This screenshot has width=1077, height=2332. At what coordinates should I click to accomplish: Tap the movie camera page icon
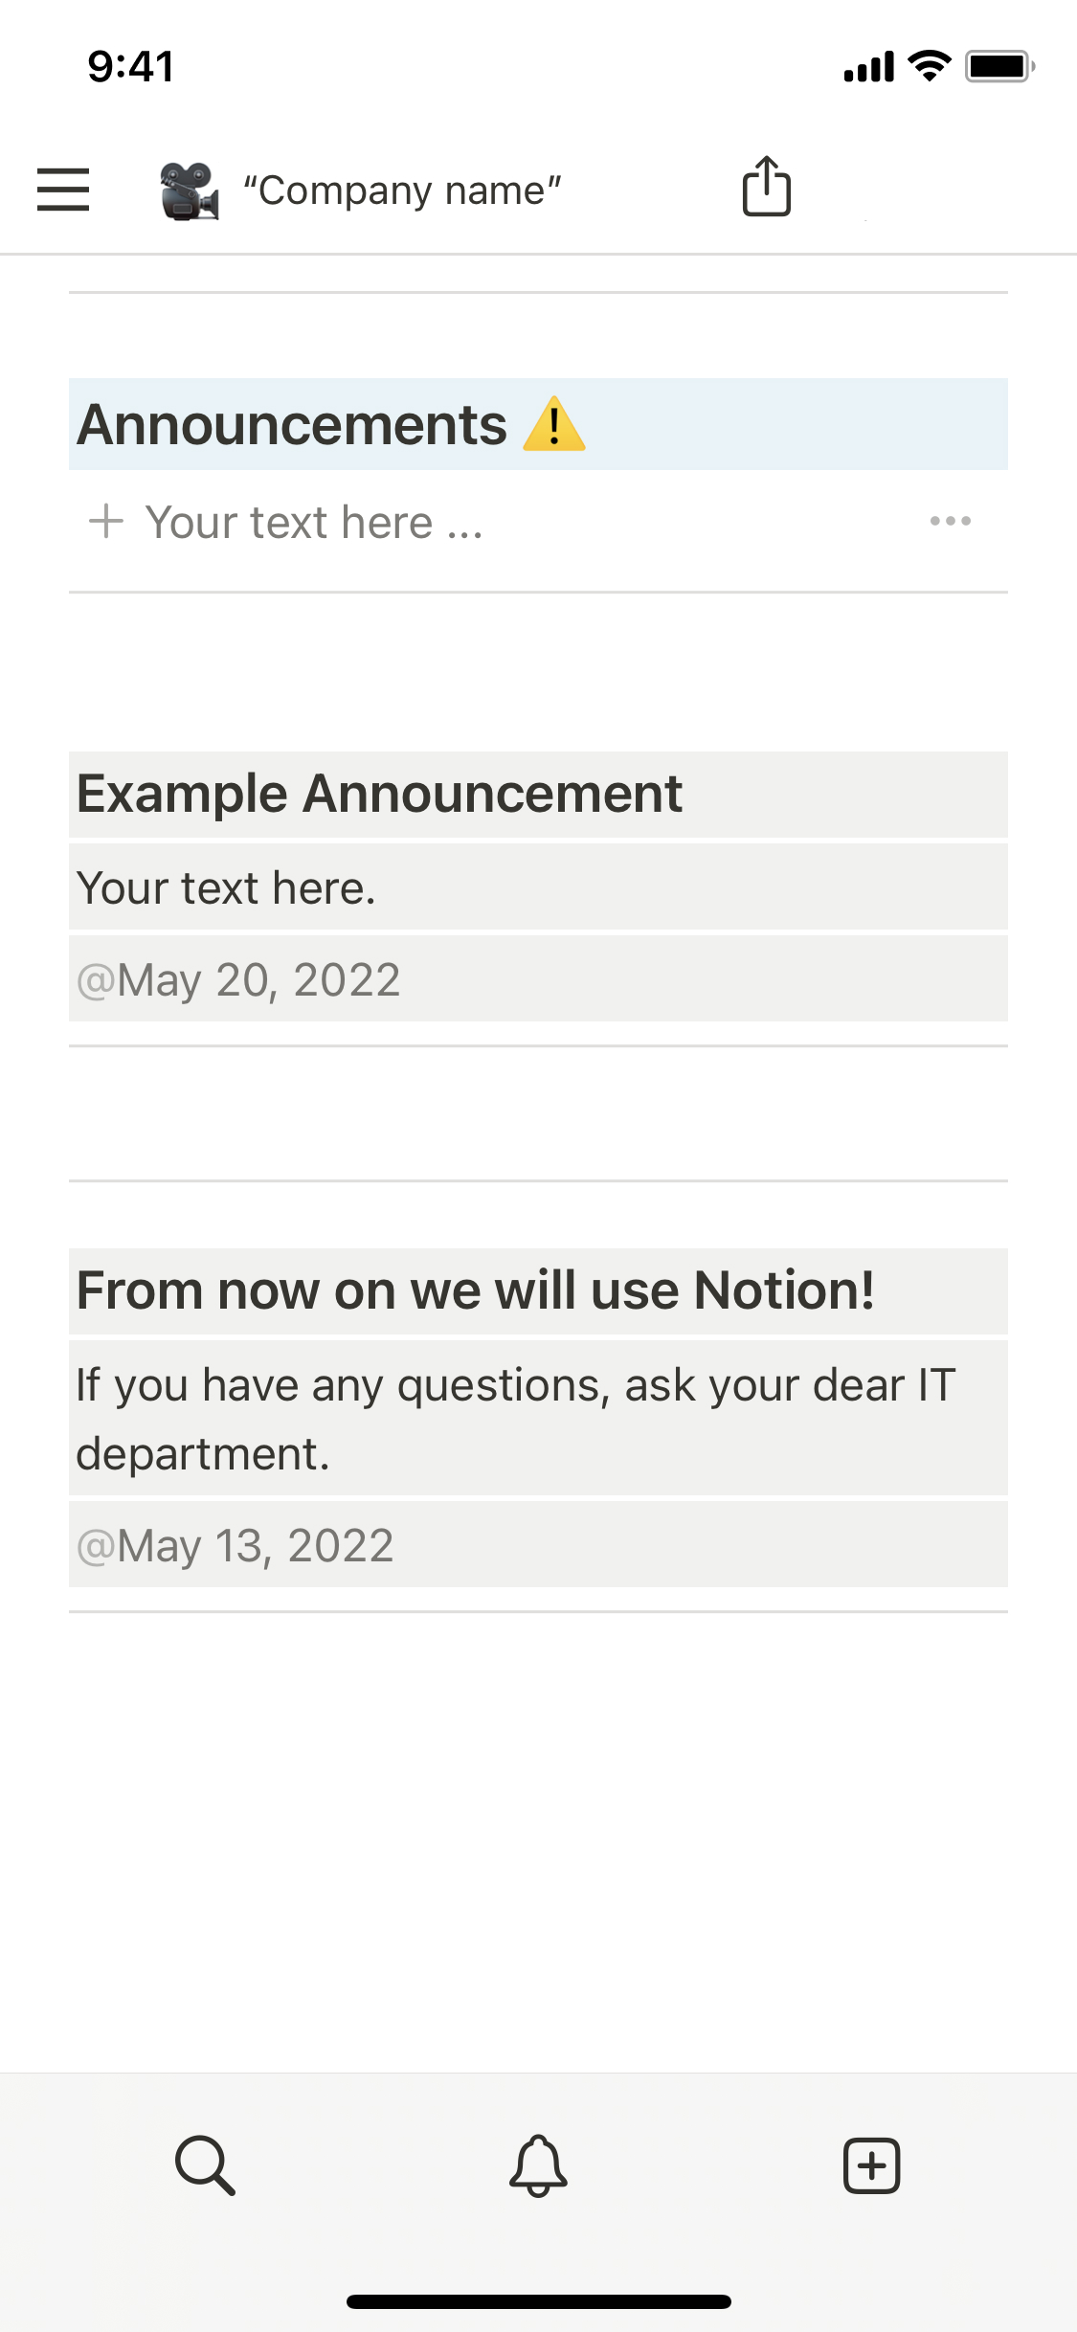189,191
